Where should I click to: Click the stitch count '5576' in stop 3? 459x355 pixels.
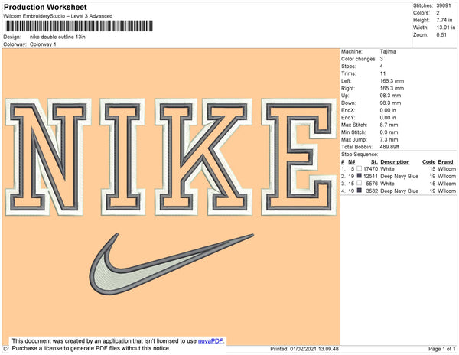pos(372,184)
